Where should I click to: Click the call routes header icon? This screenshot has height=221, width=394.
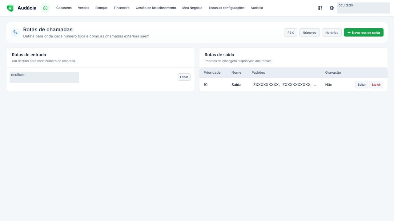coord(15,32)
